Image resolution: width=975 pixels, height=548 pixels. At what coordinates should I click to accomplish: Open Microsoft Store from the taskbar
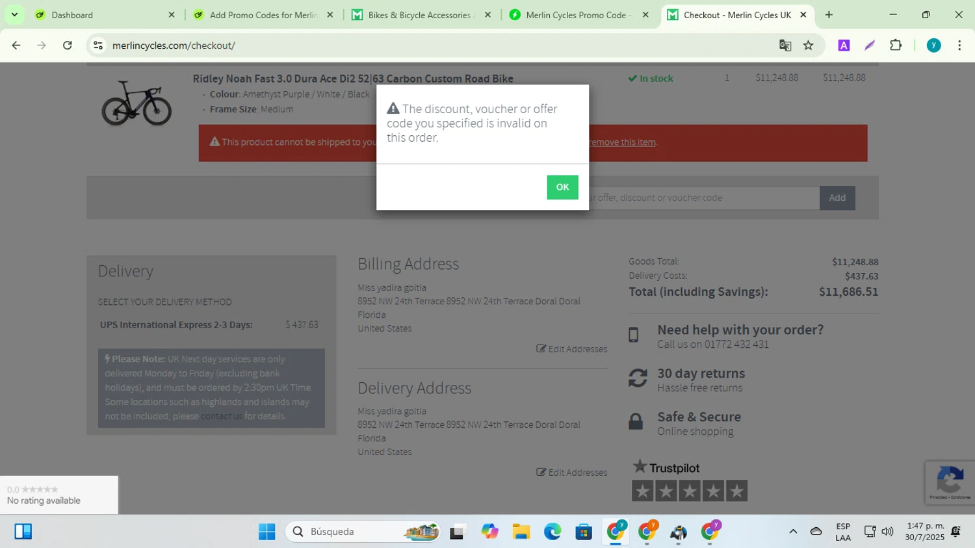click(x=584, y=532)
